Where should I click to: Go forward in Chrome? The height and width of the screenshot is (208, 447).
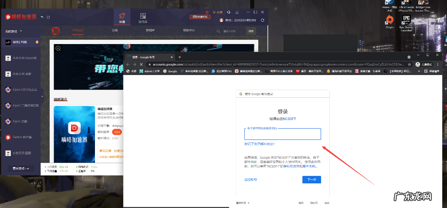(x=135, y=64)
